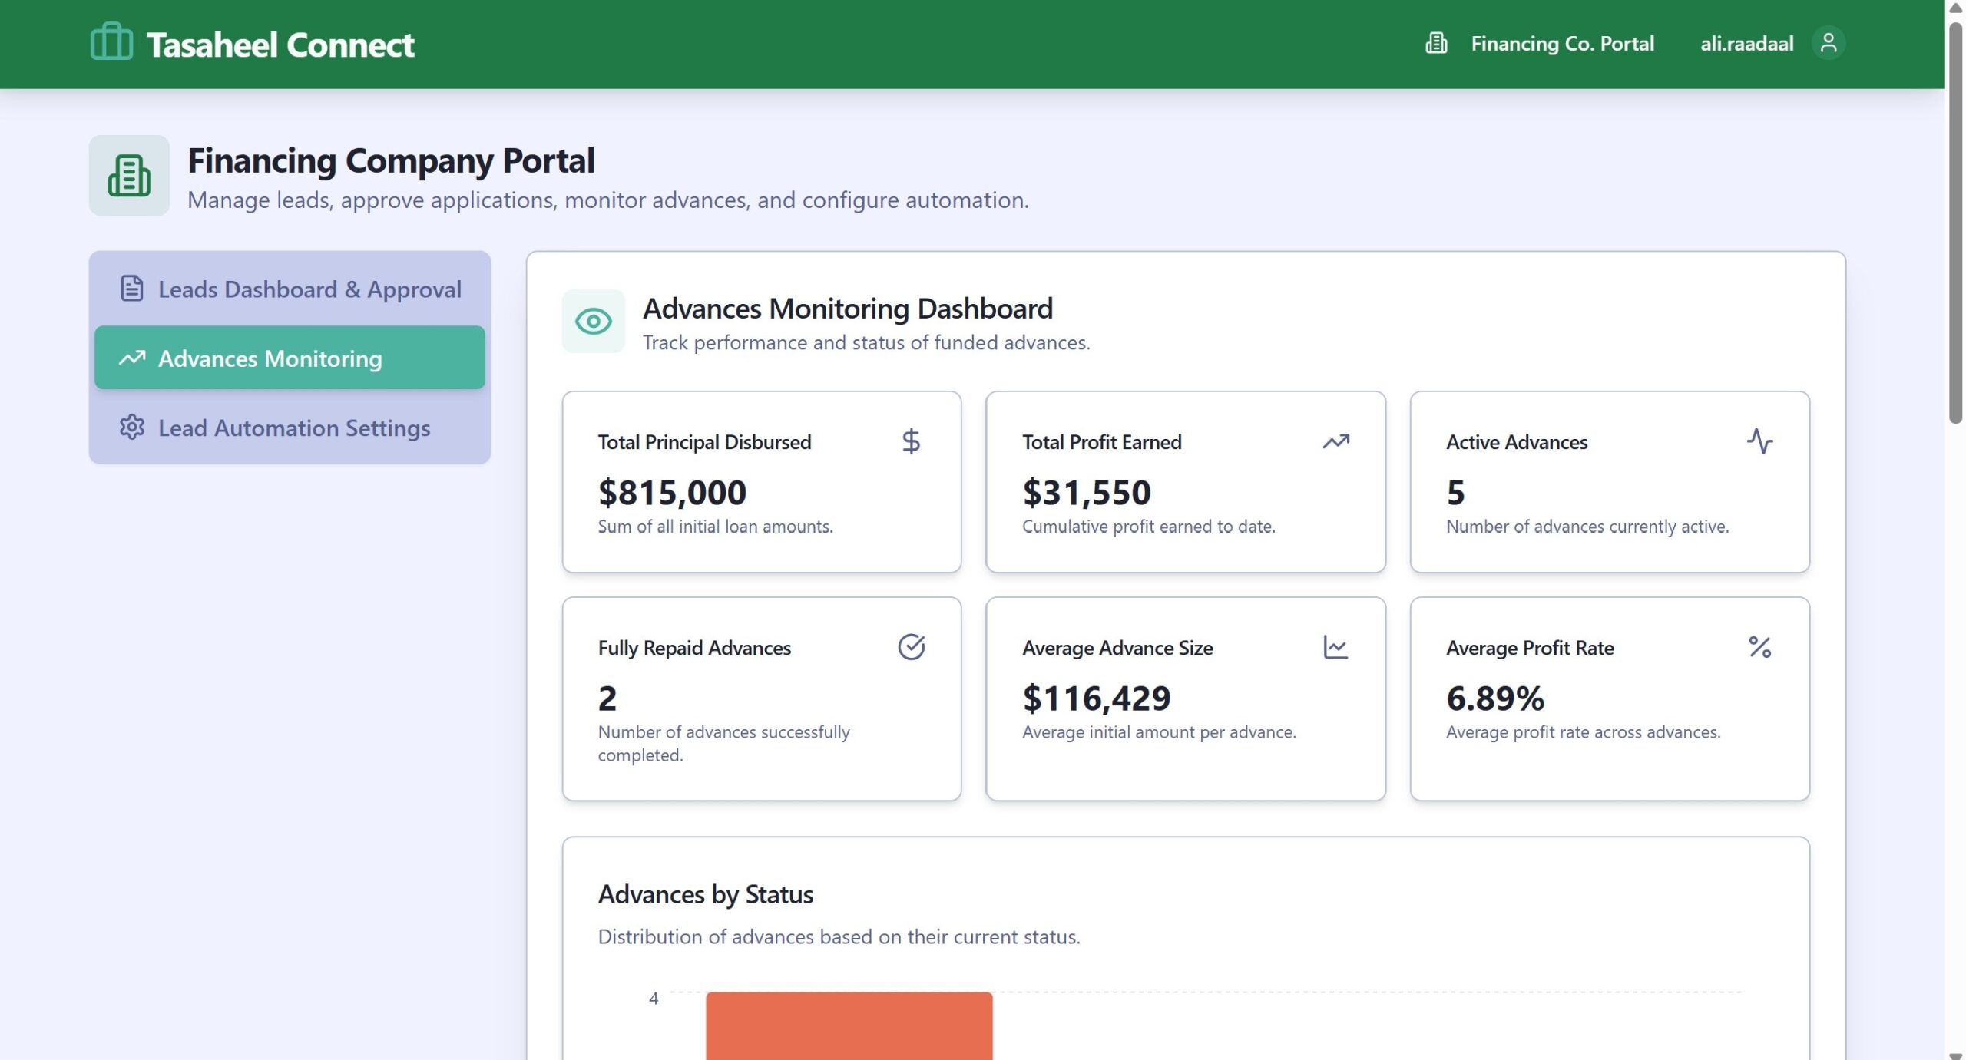The width and height of the screenshot is (1966, 1060).
Task: Click the dollar sign icon on Total Principal Disbursed
Action: pyautogui.click(x=911, y=441)
